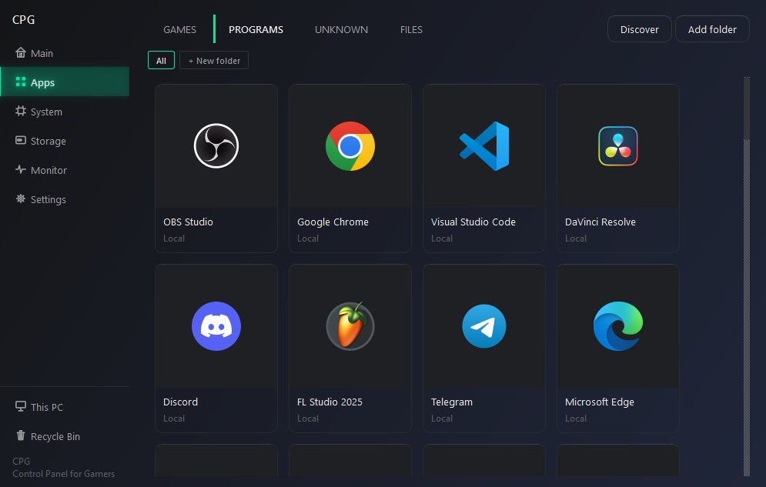Click the Control Panel for Gamers text
The image size is (766, 487).
[x=63, y=474]
